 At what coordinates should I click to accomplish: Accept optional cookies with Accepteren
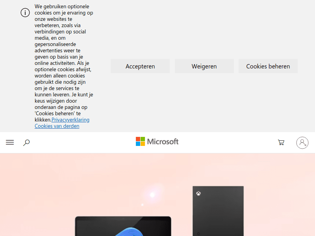point(140,66)
